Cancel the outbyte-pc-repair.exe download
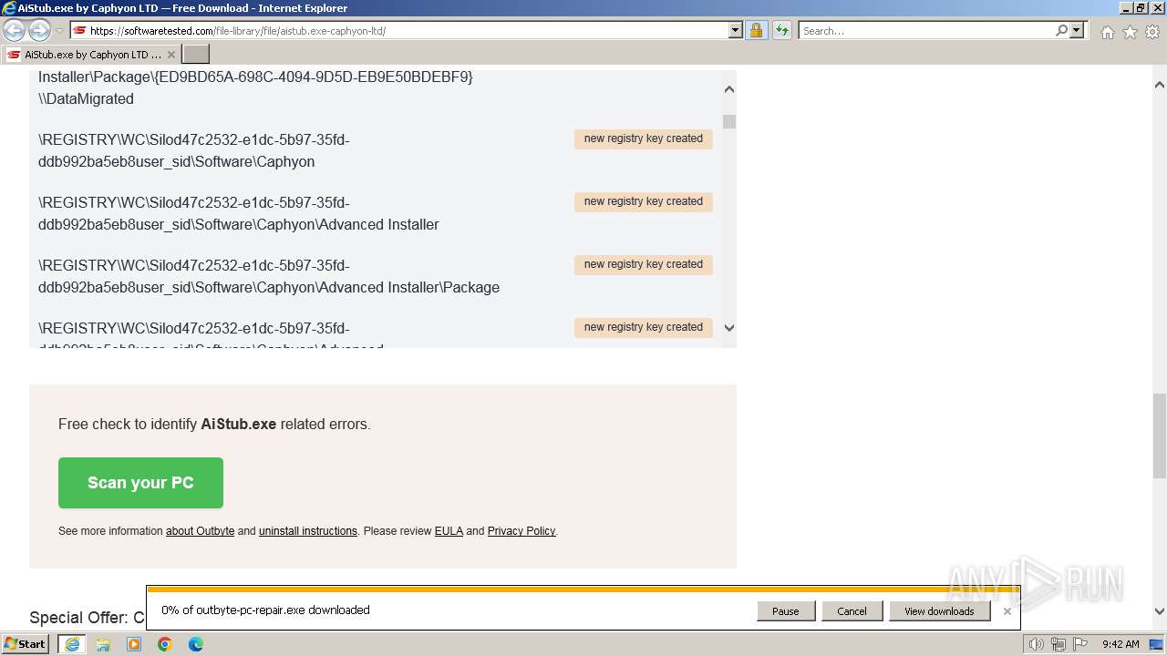 852,611
